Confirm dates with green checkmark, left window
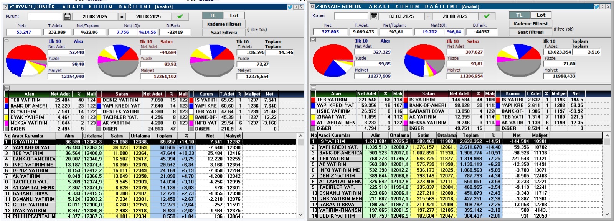This screenshot has height=221, width=614. (180, 16)
